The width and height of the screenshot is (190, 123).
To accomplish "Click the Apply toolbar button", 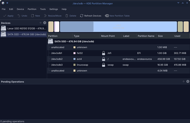I will click(8, 16).
